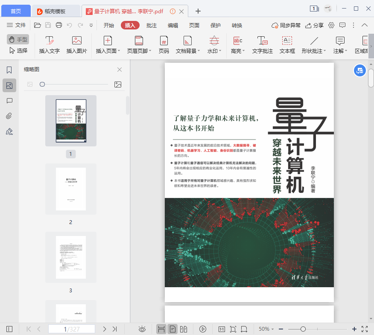The image size is (374, 335).
Task: Close the 缩略图 thumbnail panel
Action: coord(120,70)
